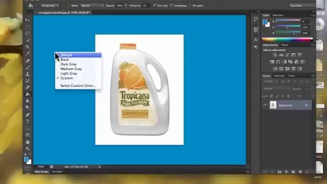Choose Select Custom Color option
This screenshot has width=327, height=184.
click(78, 85)
